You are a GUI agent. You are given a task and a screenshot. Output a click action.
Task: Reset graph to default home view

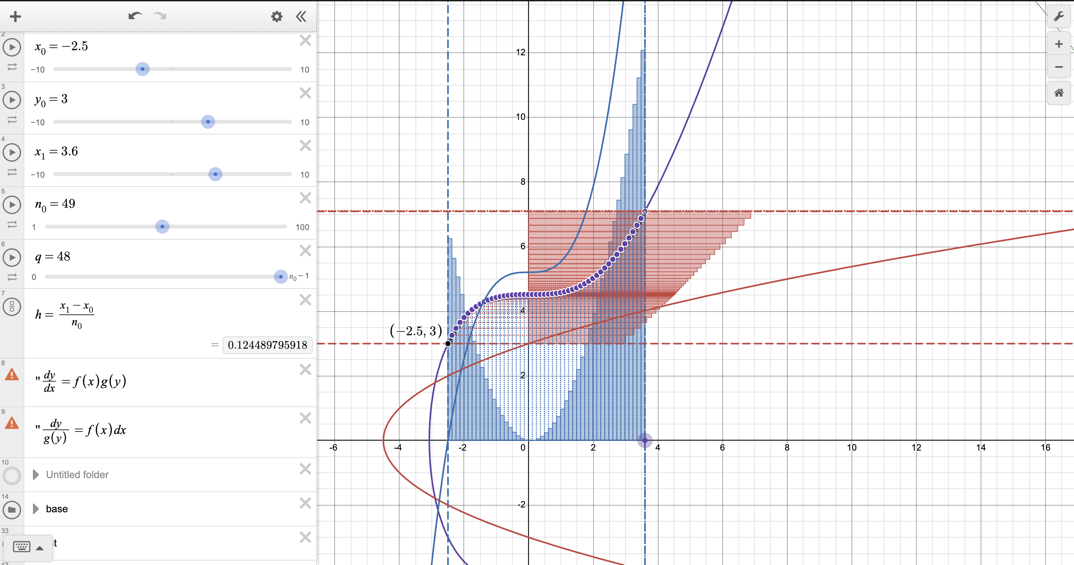pos(1059,93)
